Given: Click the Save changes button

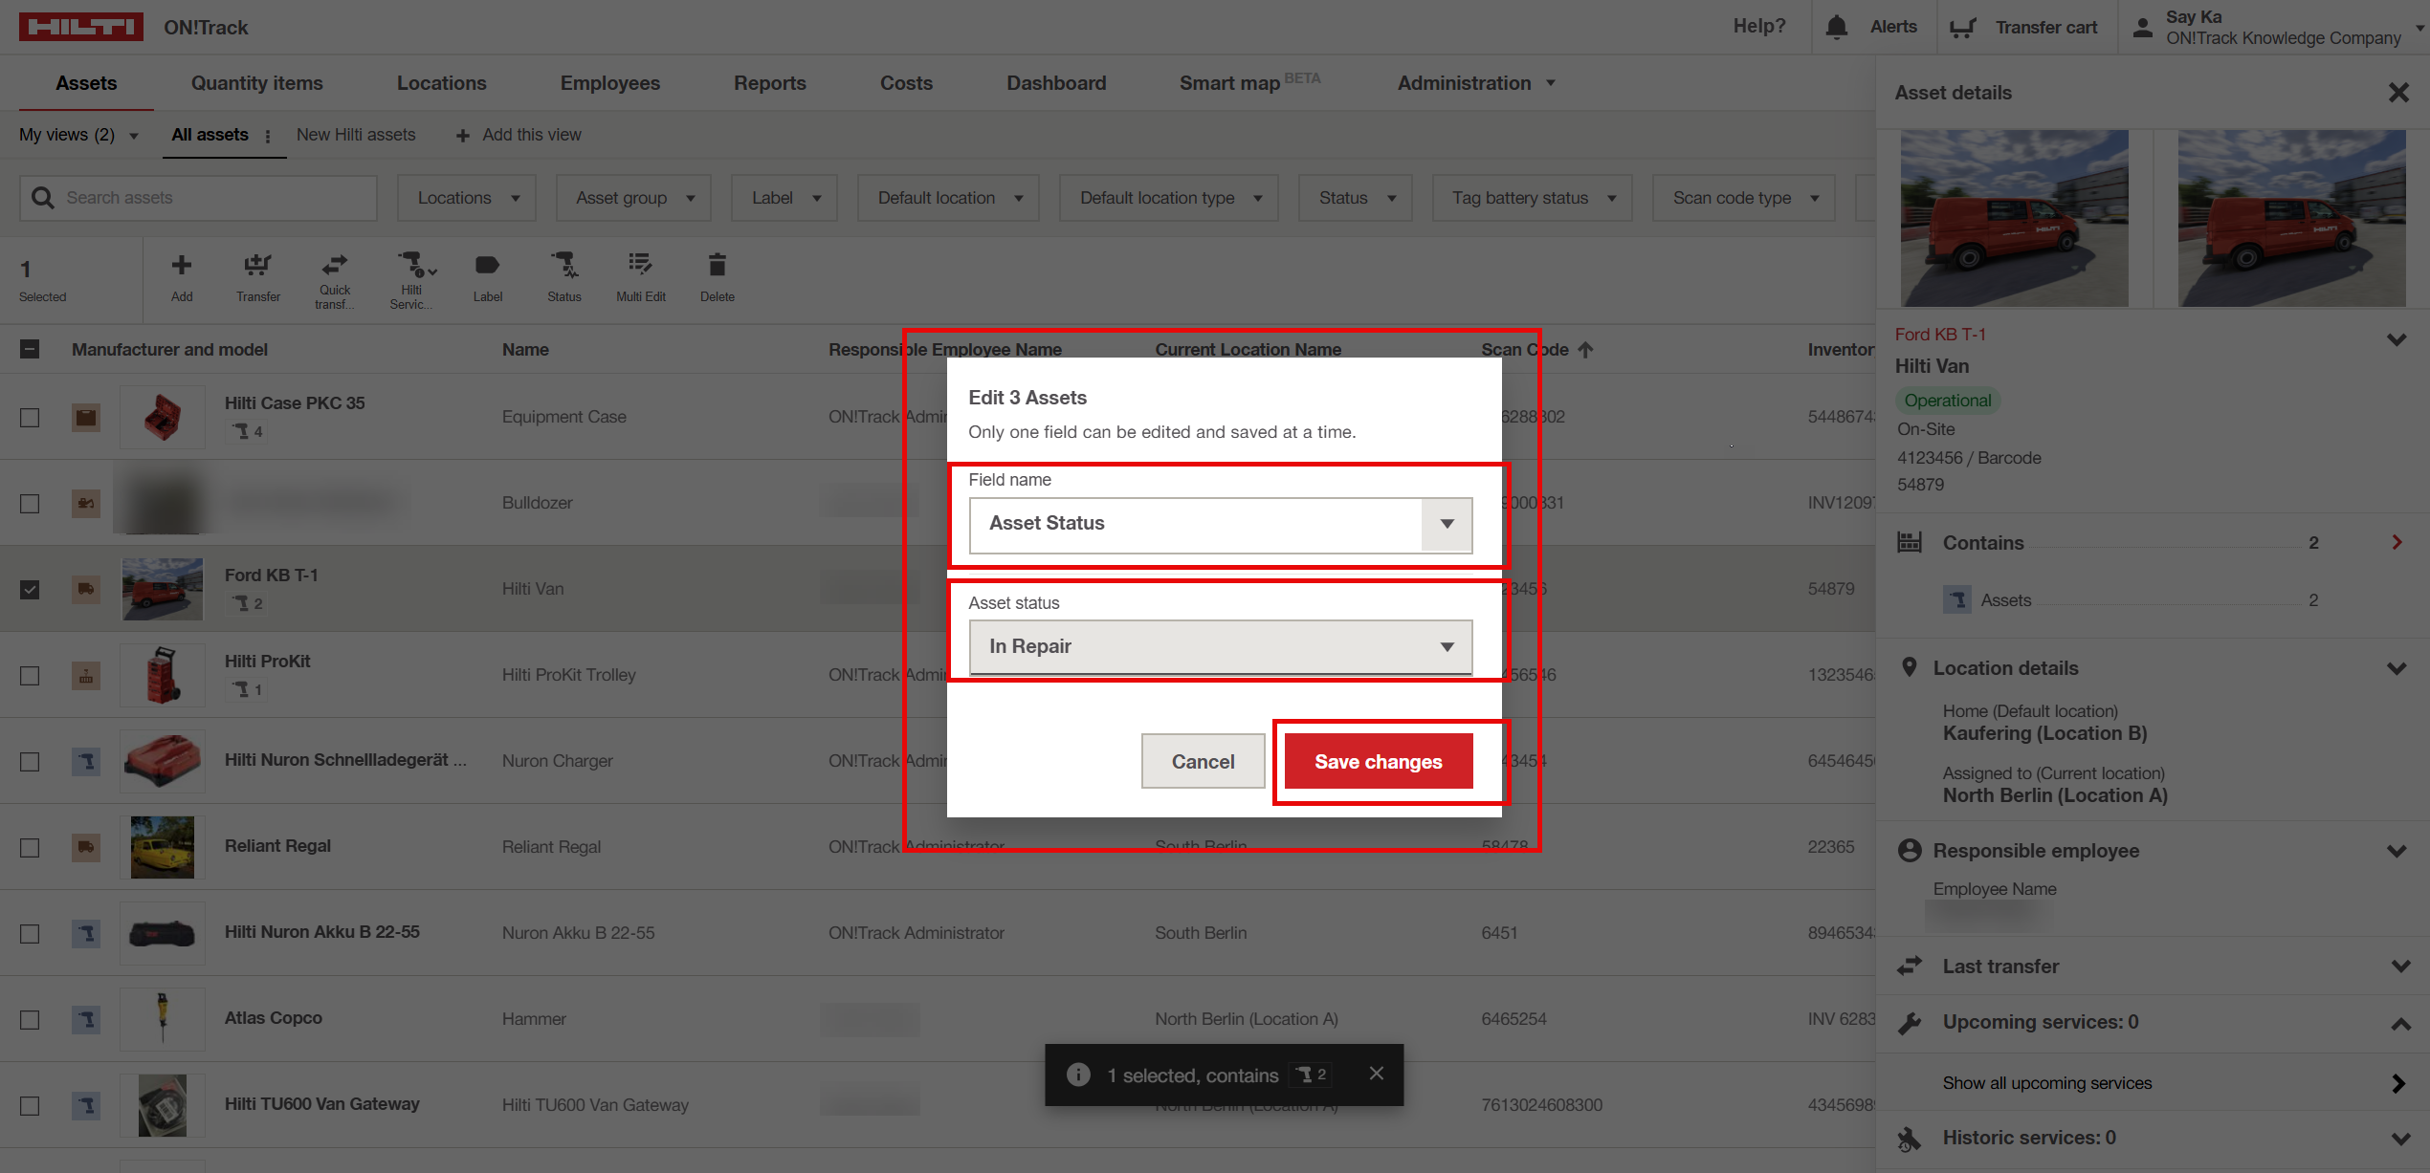Looking at the screenshot, I should click(1378, 762).
